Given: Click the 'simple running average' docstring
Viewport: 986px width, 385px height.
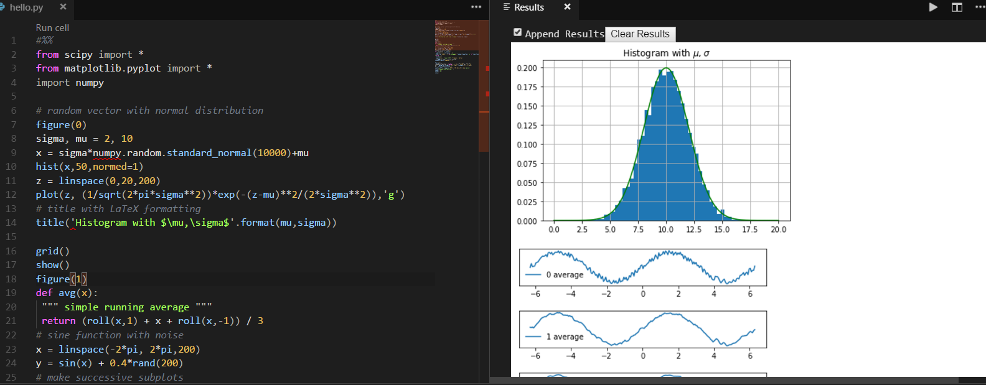Looking at the screenshot, I should point(127,307).
